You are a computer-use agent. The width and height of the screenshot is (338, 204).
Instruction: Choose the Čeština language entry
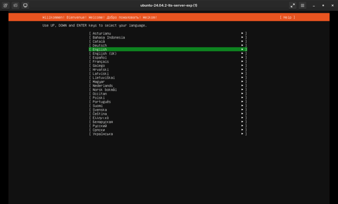(168, 114)
